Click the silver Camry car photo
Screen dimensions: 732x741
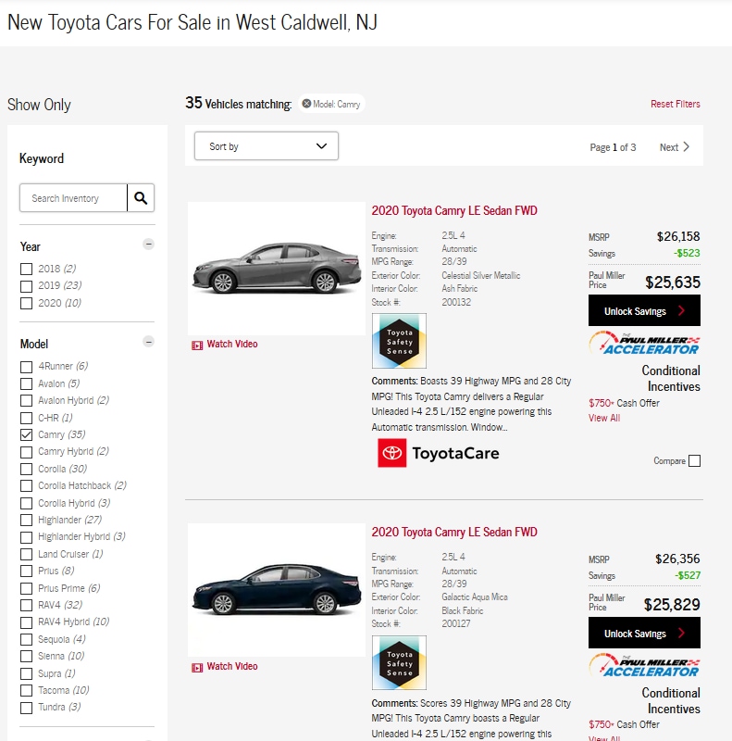coord(277,269)
